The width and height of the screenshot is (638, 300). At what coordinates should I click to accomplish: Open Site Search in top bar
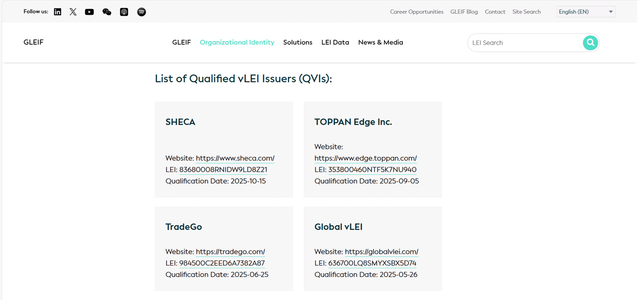526,12
